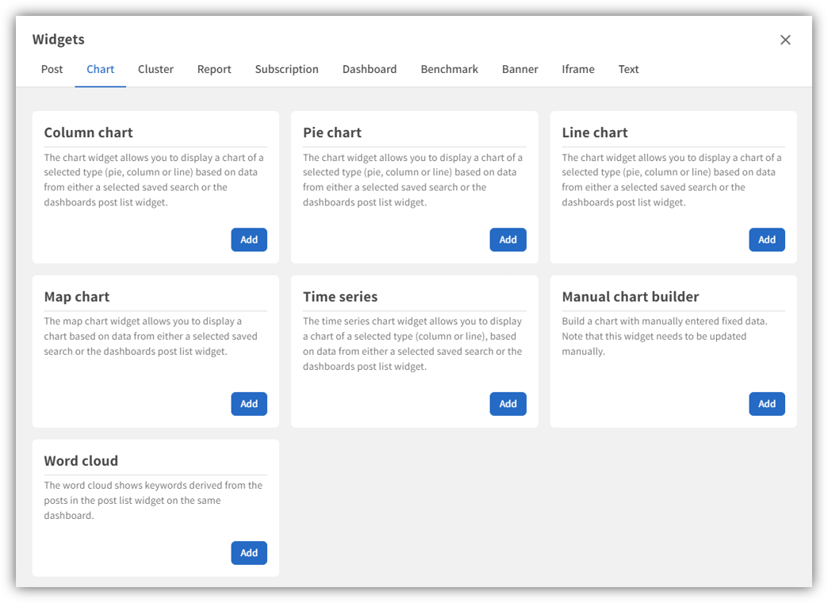
Task: Add the Pie chart widget
Action: tap(508, 240)
